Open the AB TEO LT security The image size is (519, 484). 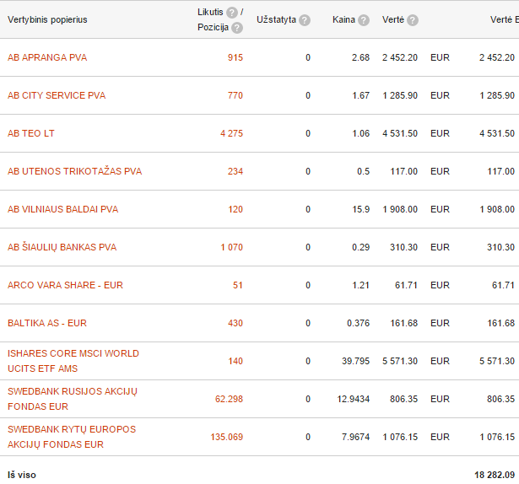coord(31,133)
